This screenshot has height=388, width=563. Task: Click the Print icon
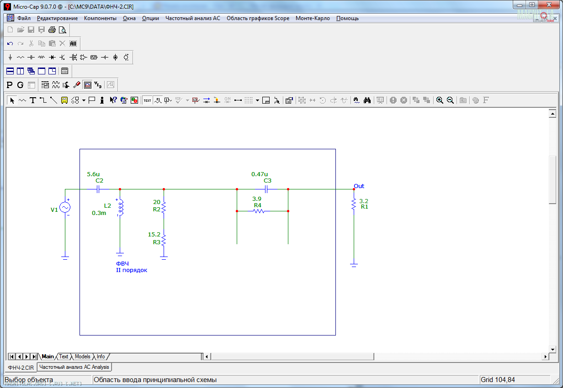tap(52, 30)
